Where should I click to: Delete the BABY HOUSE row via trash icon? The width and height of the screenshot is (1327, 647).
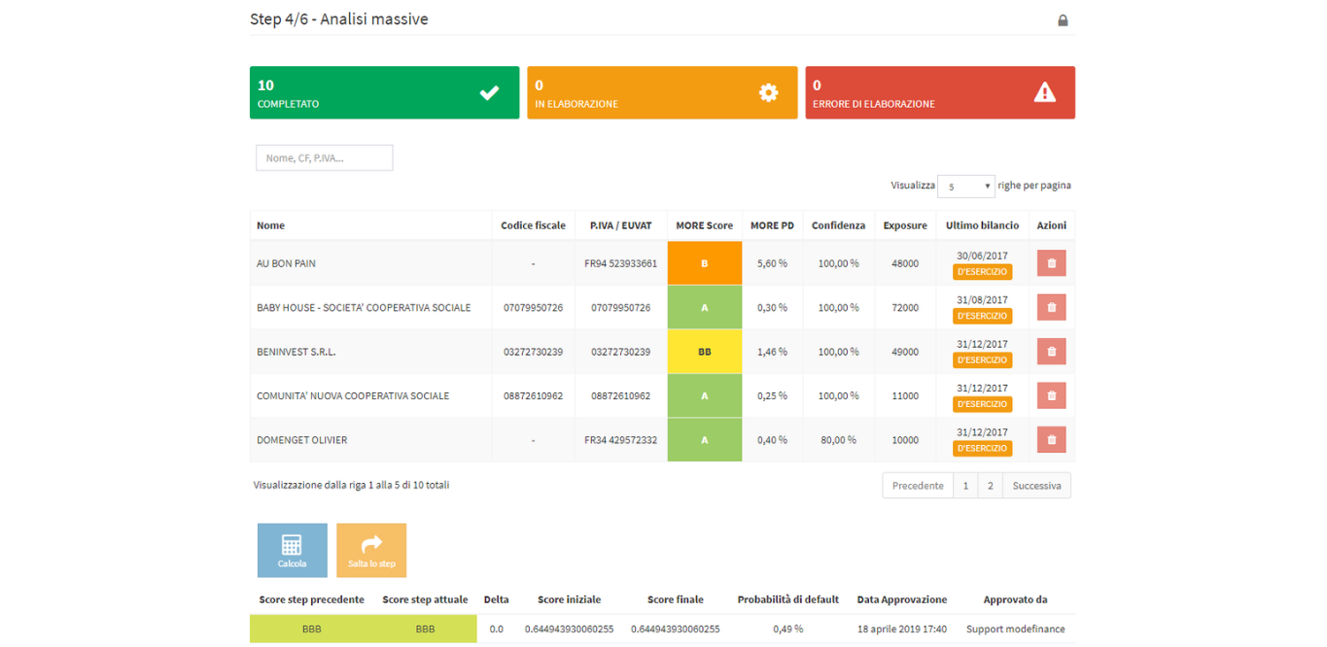[1051, 307]
